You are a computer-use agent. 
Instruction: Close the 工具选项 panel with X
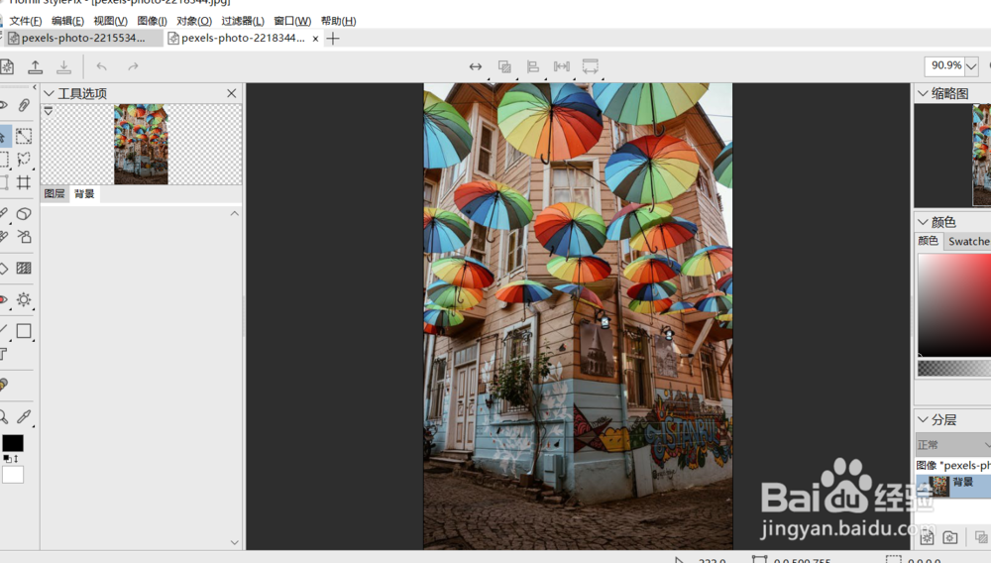click(x=231, y=93)
